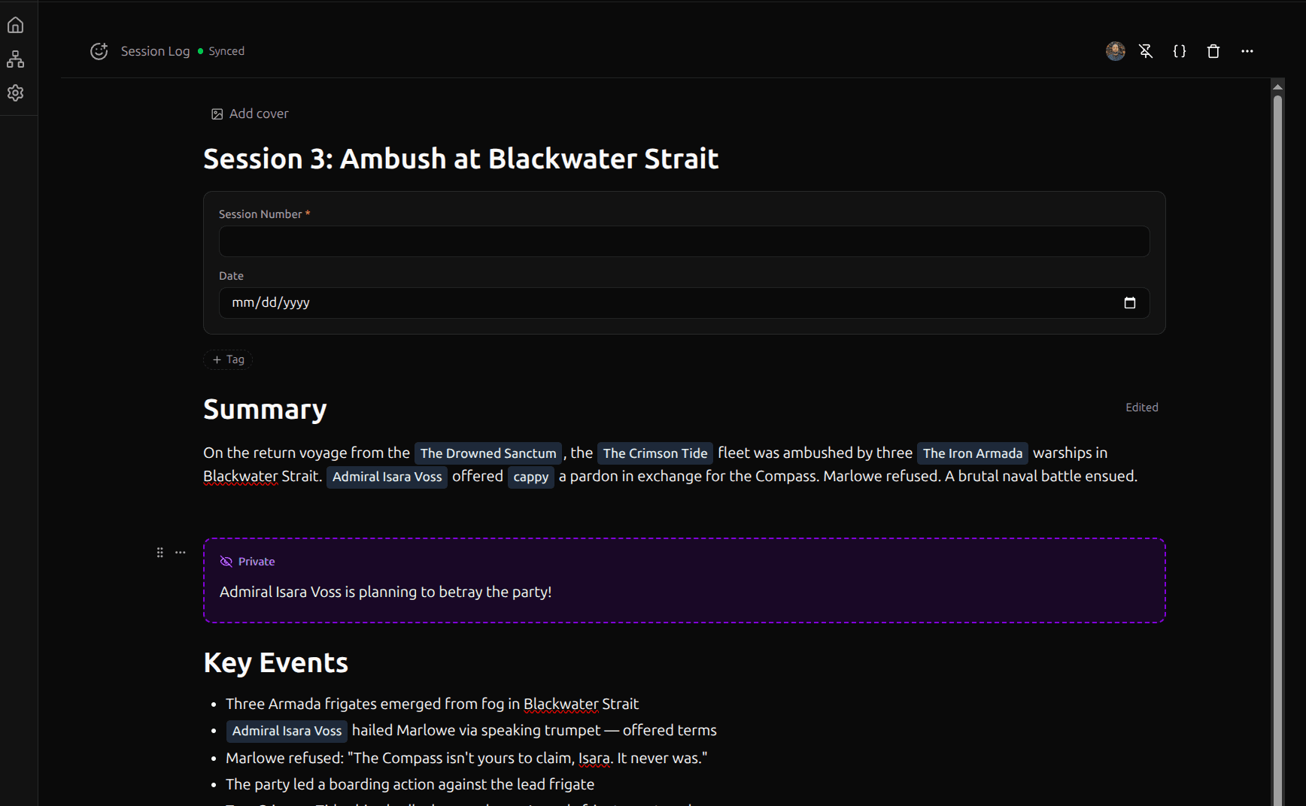Select the Admiral Isara Voss mention pill
The image size is (1306, 806).
387,477
